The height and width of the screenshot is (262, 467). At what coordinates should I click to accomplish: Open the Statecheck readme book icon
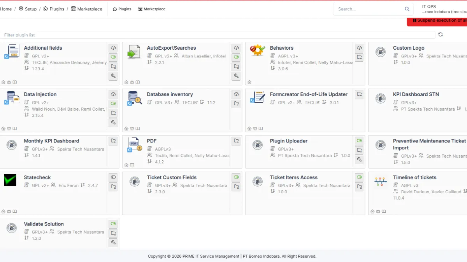(x=15, y=212)
